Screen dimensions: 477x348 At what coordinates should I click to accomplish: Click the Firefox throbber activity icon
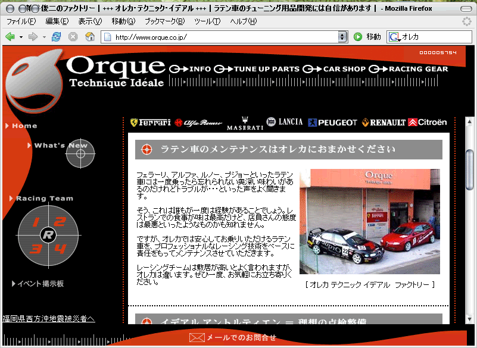pos(466,21)
